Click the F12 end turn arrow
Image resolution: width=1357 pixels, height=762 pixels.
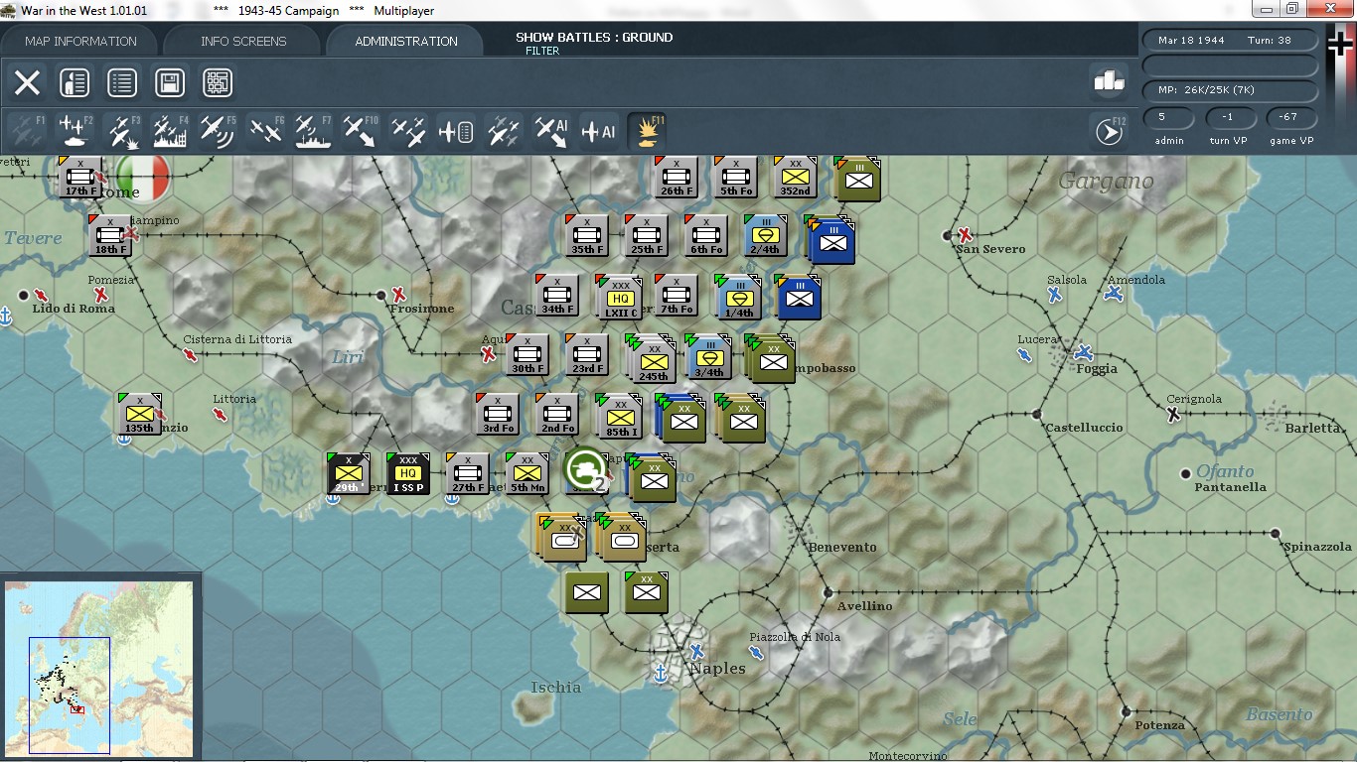(1109, 131)
